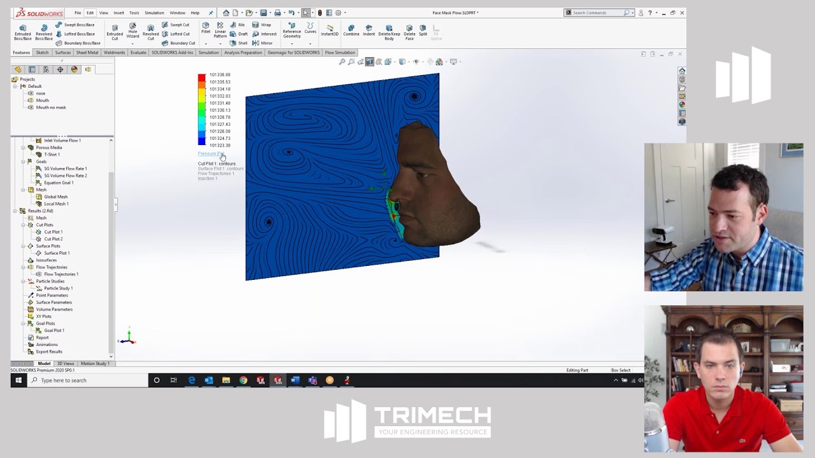Switch to the Surfaces tab
The image size is (815, 458).
pos(62,53)
